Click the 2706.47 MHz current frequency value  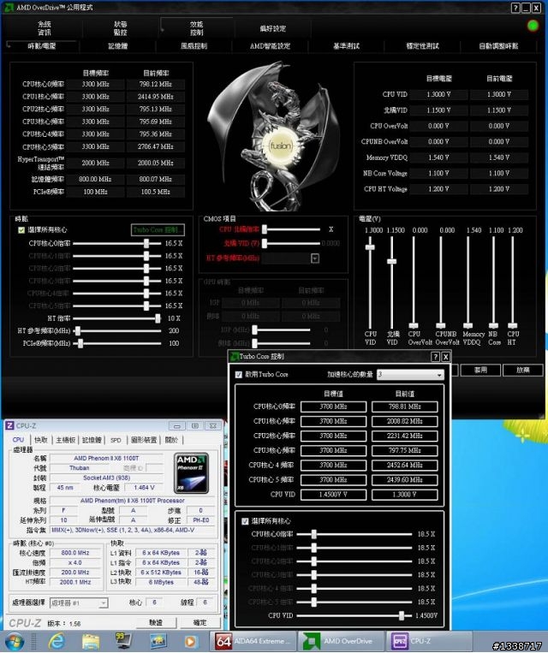156,146
